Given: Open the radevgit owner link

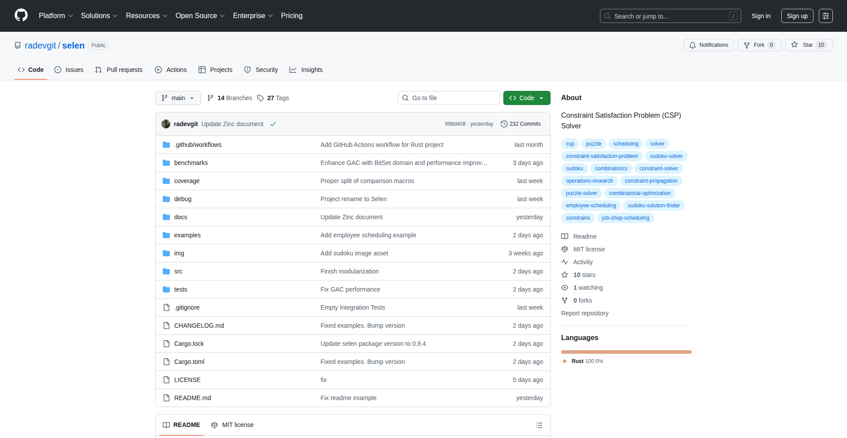Looking at the screenshot, I should click(x=41, y=45).
